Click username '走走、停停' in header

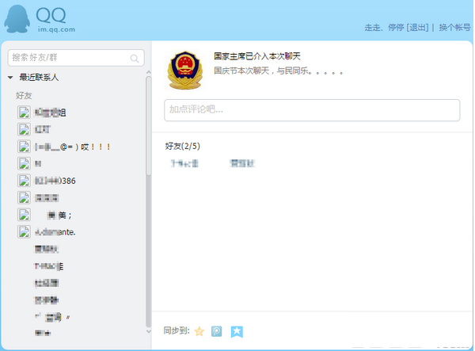pos(383,28)
